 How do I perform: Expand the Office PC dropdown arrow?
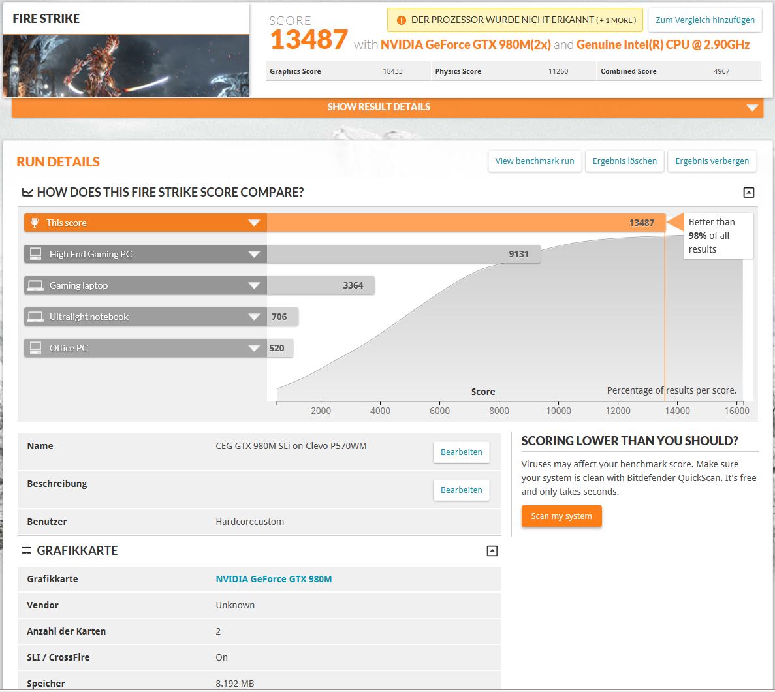pyautogui.click(x=254, y=348)
